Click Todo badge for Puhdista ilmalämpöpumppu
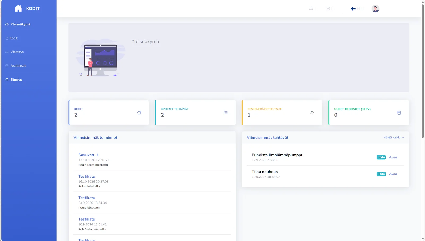425x241 pixels. [x=381, y=157]
